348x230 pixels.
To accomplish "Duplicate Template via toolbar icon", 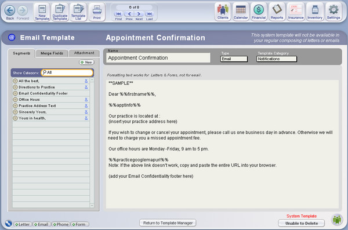I will pyautogui.click(x=60, y=12).
